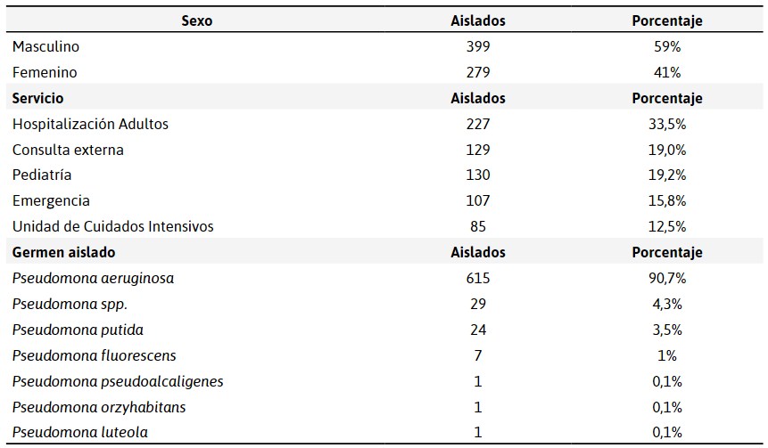This screenshot has height=448, width=768.
Task: Click the Femenino row label
Action: tap(45, 72)
